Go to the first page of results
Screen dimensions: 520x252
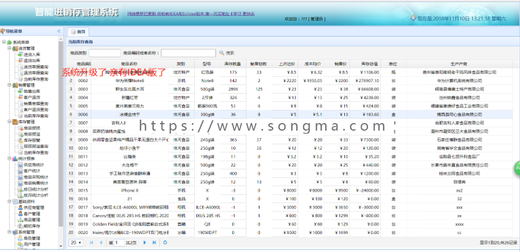[91, 243]
